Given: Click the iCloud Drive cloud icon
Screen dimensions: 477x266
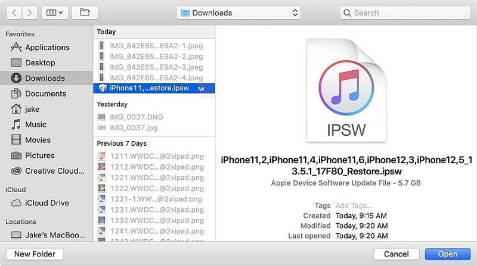Looking at the screenshot, I should click(x=16, y=203).
